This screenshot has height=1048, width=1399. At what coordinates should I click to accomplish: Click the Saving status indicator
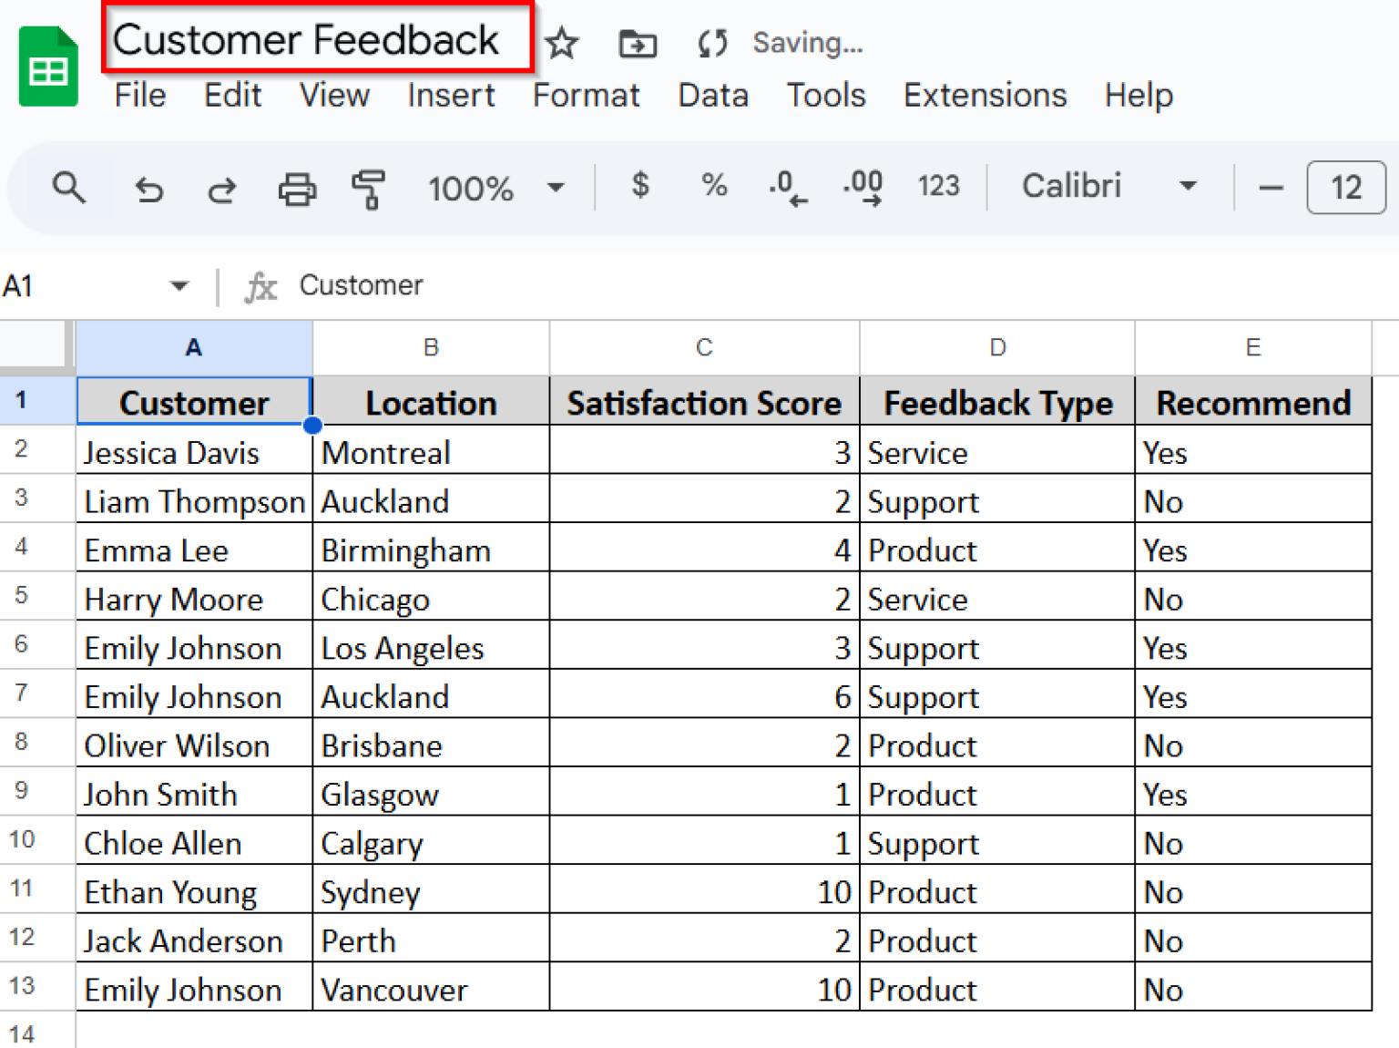point(807,43)
